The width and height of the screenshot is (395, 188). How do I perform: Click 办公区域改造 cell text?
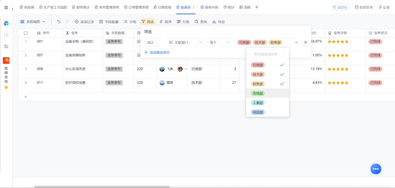75,69
